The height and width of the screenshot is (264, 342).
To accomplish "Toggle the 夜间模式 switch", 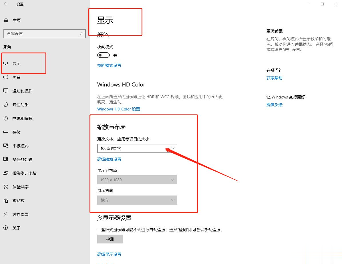I will 104,55.
